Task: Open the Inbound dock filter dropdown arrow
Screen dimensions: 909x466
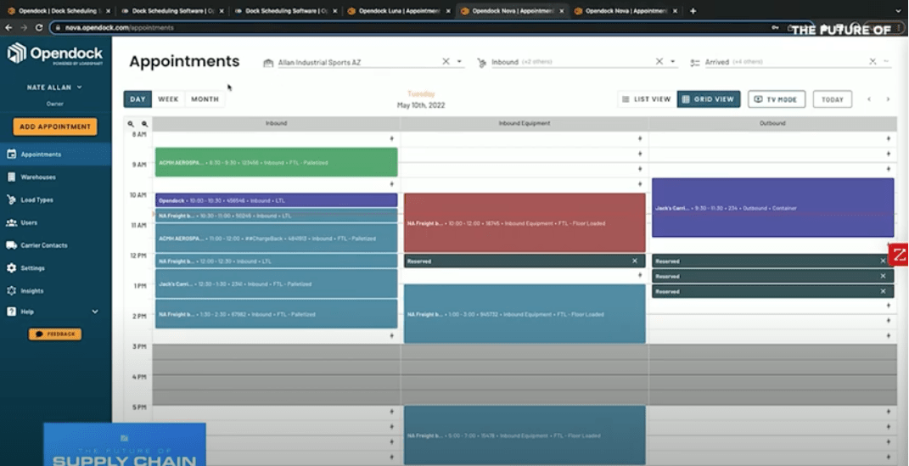Action: tap(672, 61)
